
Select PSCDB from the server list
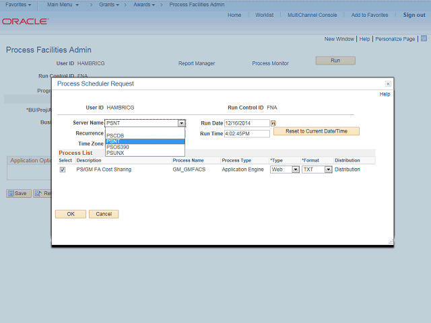coord(145,136)
